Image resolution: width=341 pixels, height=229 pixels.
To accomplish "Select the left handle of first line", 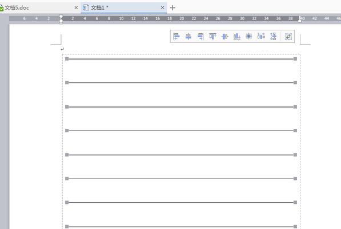I will point(67,59).
